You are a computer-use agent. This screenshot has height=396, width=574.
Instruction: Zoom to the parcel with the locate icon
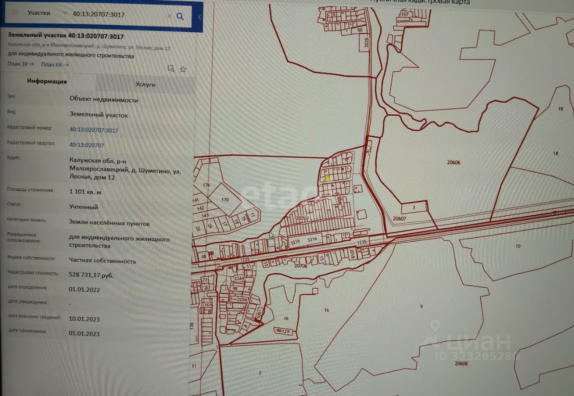tap(171, 69)
